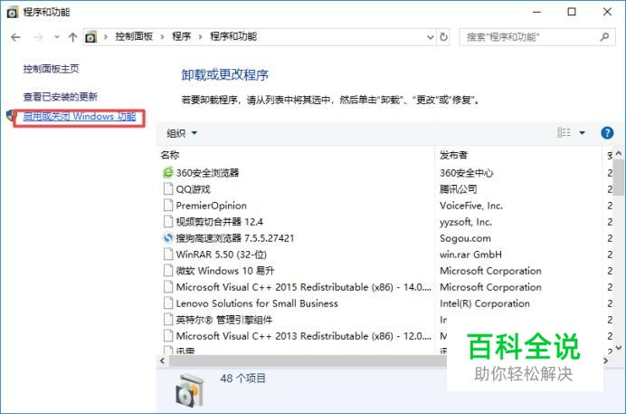The image size is (626, 414).
Task: Click the file icon beside WinRAR 5.50
Action: pos(168,255)
